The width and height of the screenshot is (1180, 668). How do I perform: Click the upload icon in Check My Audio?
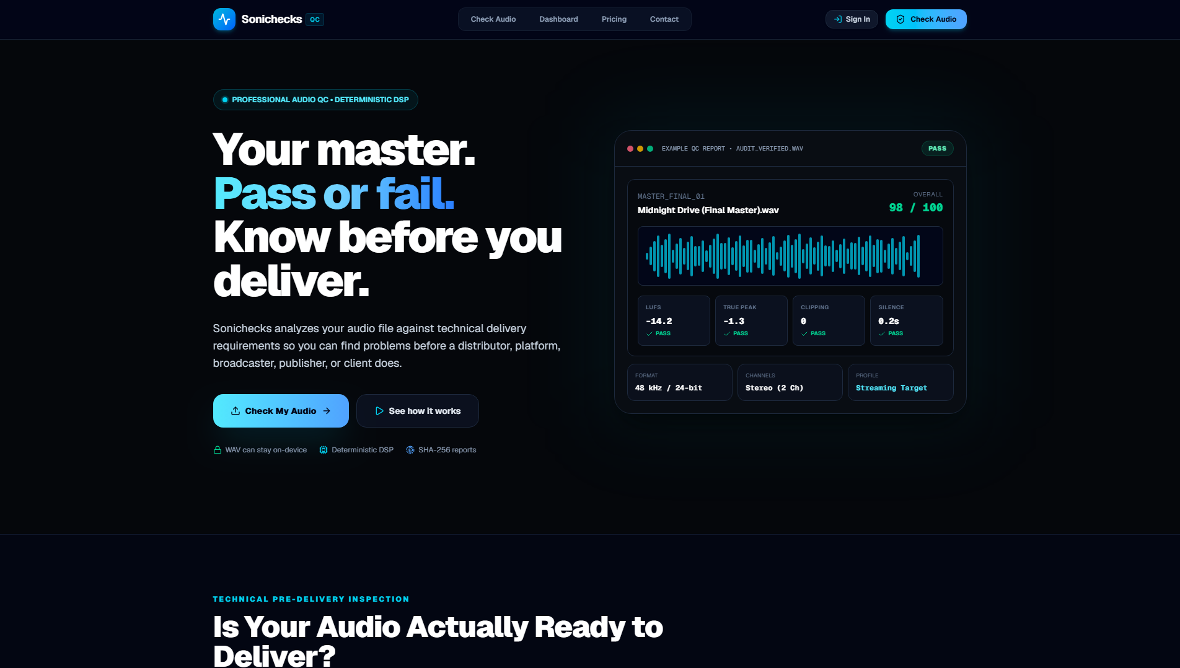click(236, 411)
